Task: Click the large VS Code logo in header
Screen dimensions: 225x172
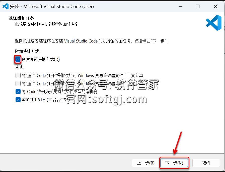Action: pyautogui.click(x=214, y=23)
